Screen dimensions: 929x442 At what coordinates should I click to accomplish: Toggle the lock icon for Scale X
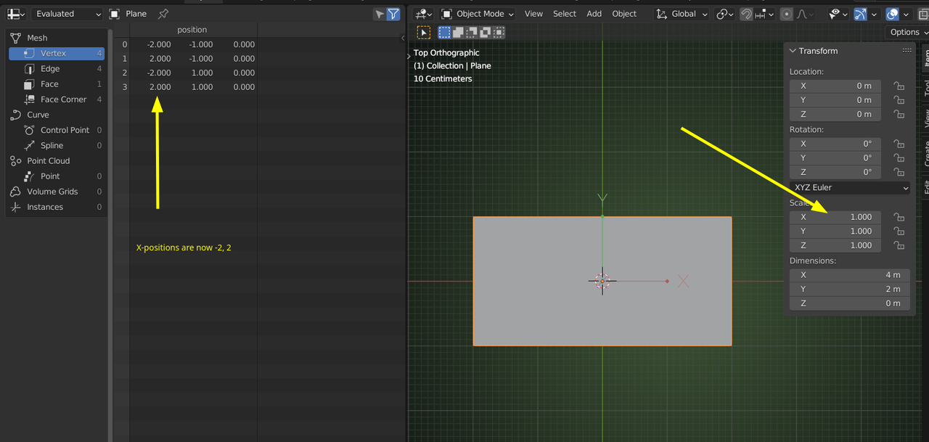point(899,217)
